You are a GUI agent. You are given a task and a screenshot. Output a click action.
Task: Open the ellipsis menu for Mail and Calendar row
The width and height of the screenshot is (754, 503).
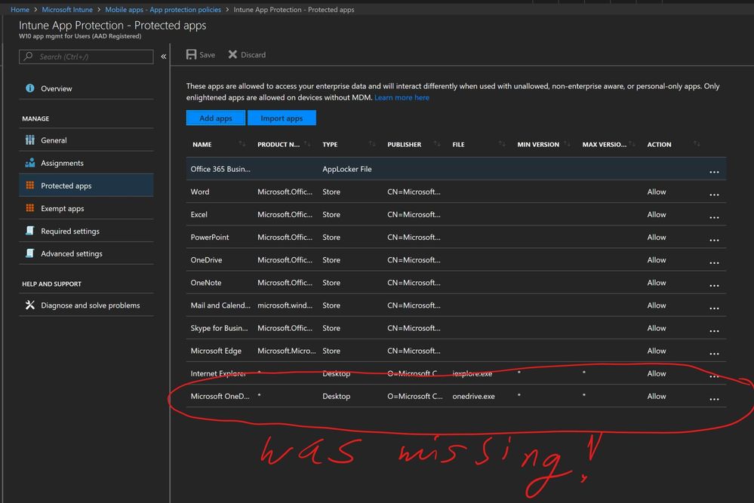coord(714,308)
